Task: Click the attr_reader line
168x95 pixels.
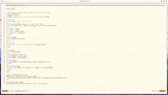Action: coord(20,21)
